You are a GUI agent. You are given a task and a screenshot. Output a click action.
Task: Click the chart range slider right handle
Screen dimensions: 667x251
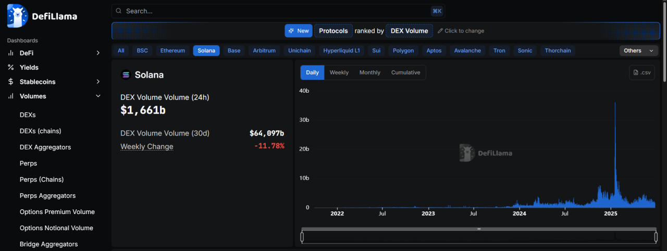(656, 237)
